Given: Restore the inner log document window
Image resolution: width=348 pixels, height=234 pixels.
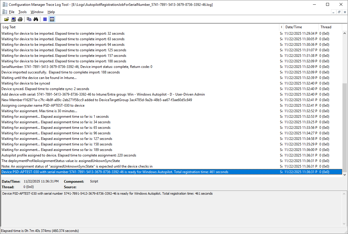Looking at the screenshot, I should coord(339,12).
